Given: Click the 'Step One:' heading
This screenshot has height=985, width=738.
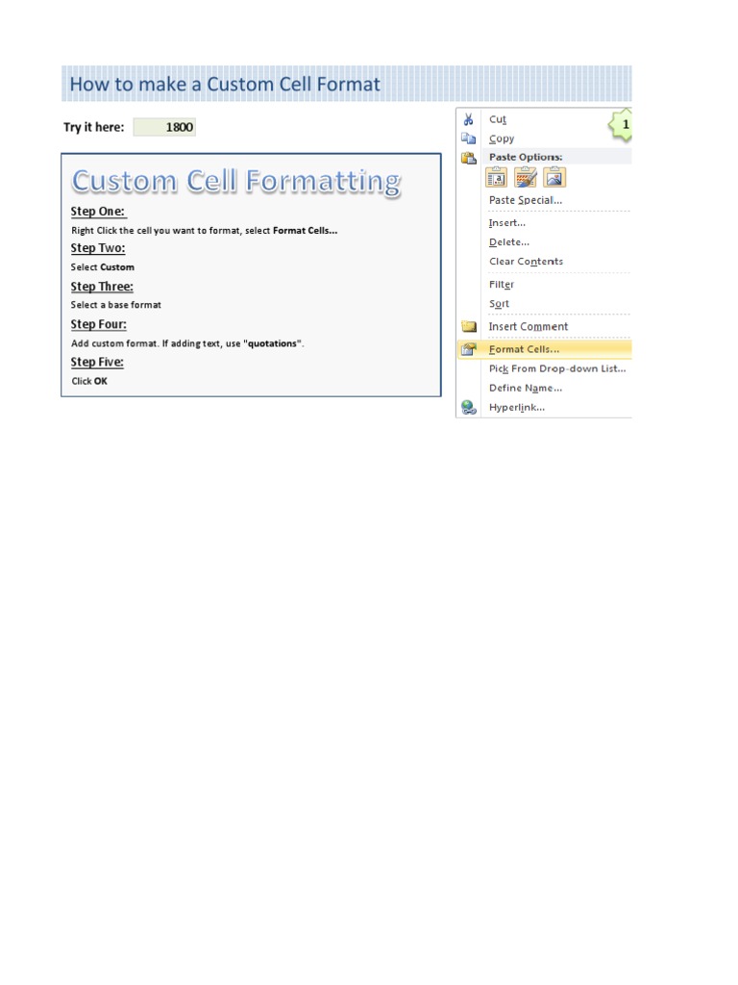Looking at the screenshot, I should tap(98, 212).
